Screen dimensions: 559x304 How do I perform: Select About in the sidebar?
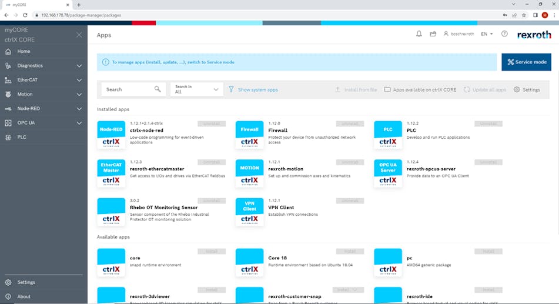[24, 296]
